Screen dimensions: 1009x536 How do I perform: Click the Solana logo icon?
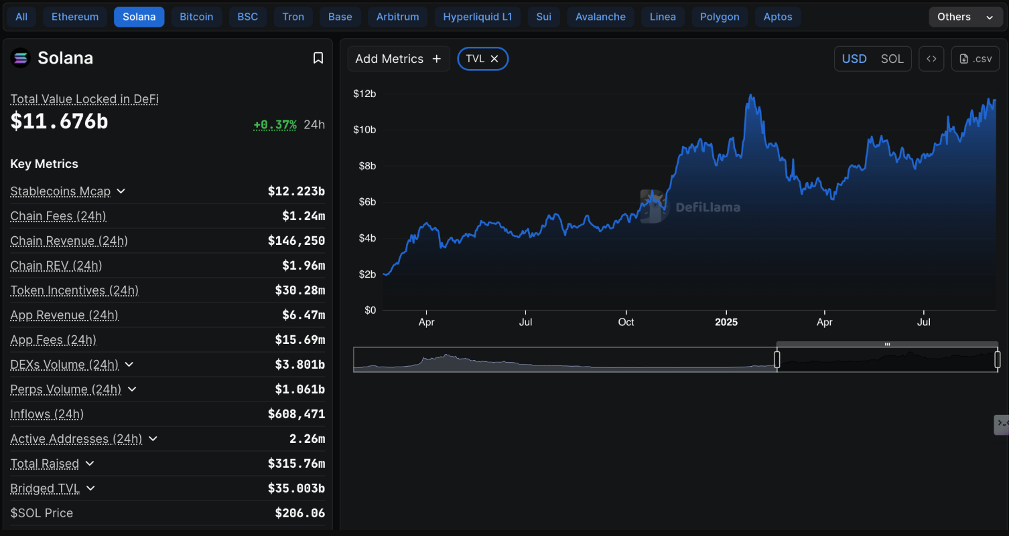(x=20, y=58)
